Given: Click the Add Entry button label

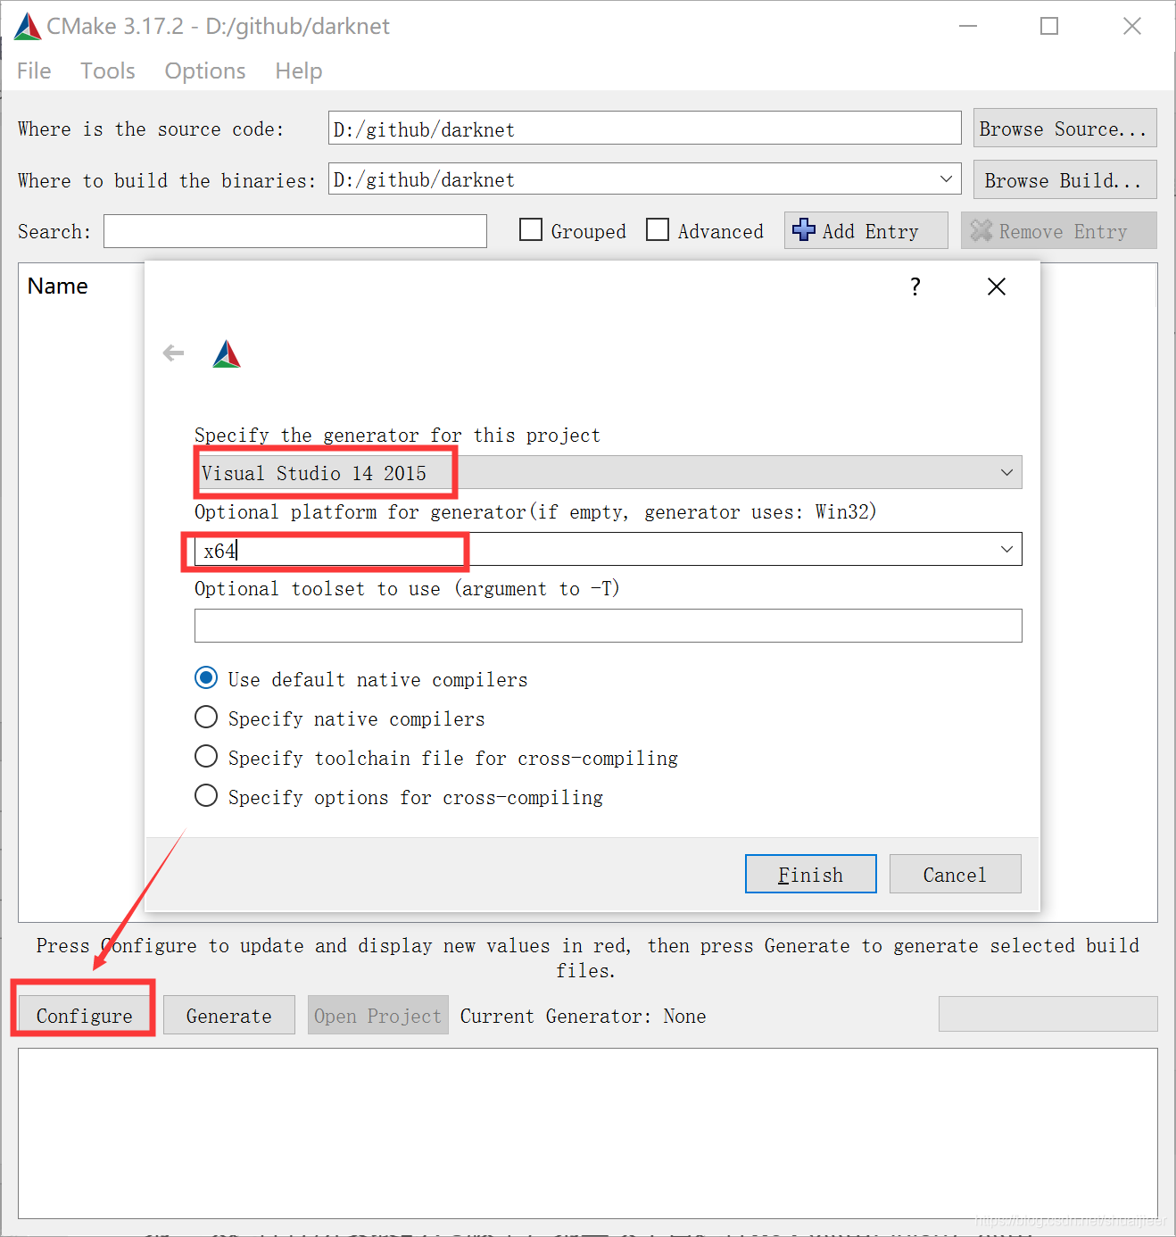Looking at the screenshot, I should click(x=870, y=232).
